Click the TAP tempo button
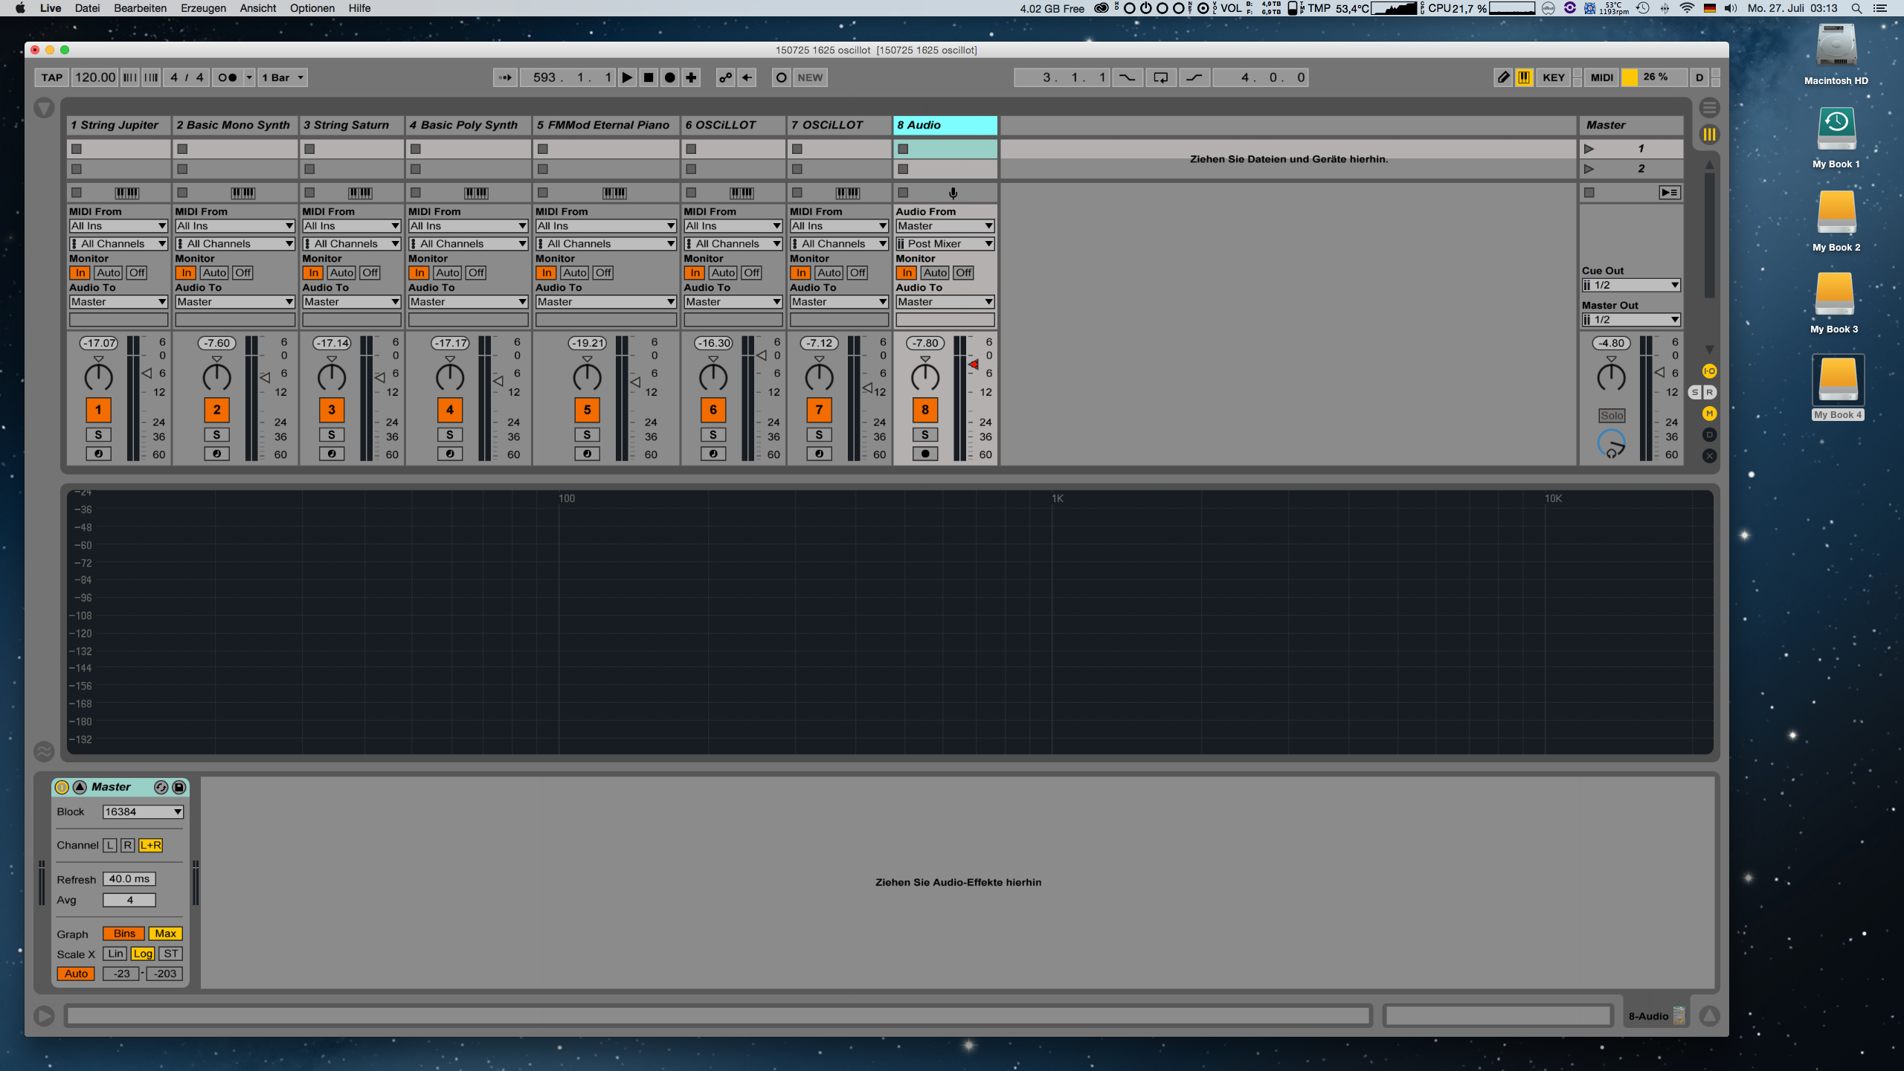This screenshot has height=1071, width=1904. pyautogui.click(x=52, y=77)
